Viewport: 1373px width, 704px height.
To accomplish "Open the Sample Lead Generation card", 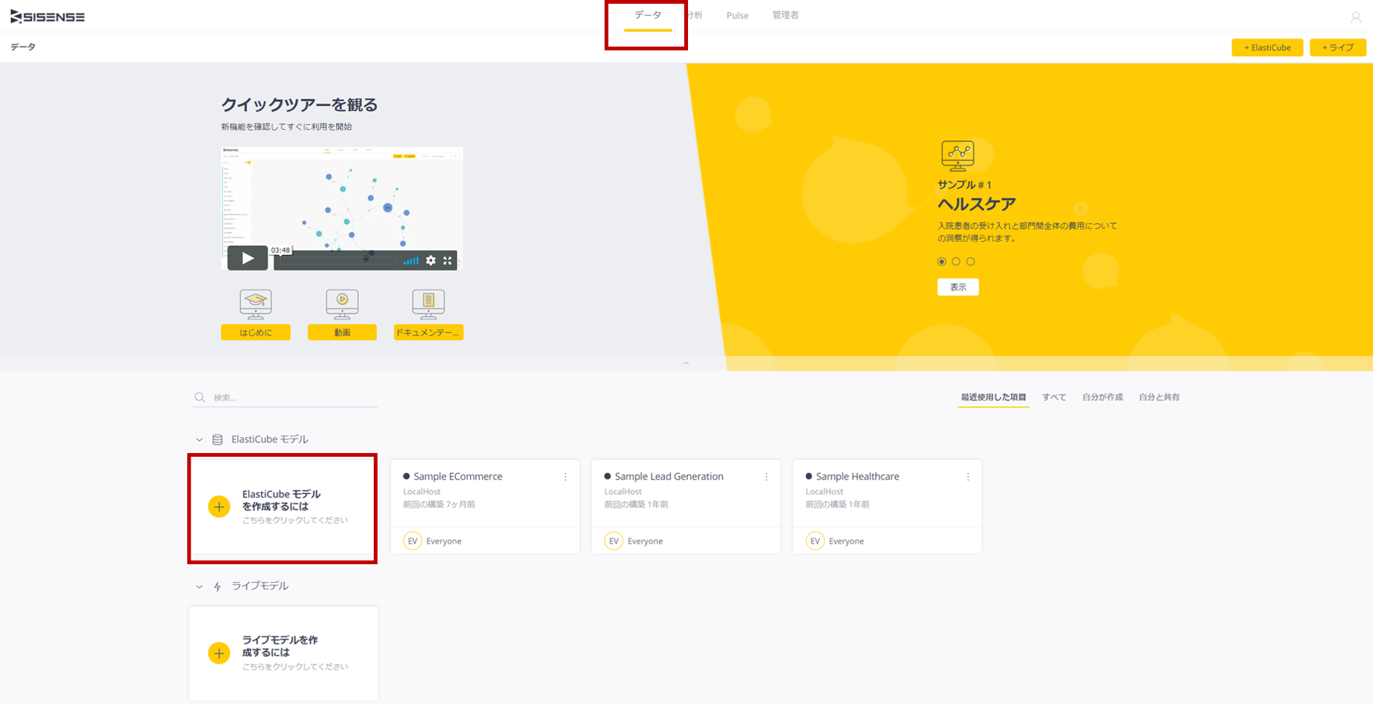I will coord(686,507).
